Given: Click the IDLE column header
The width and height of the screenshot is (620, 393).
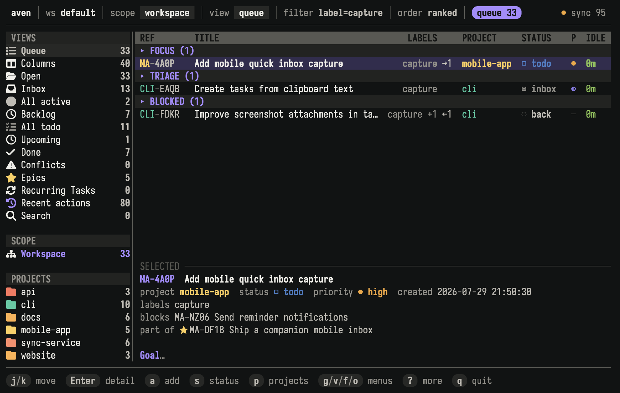Looking at the screenshot, I should click(x=596, y=38).
